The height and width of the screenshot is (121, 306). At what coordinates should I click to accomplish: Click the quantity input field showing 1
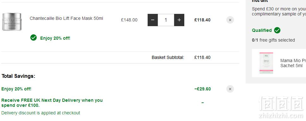coord(166,20)
